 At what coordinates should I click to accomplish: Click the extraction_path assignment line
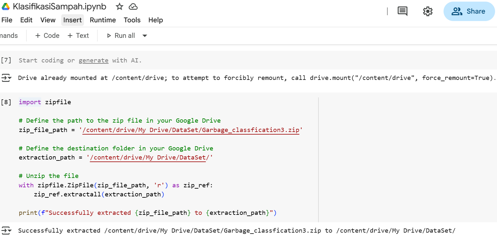116,158
